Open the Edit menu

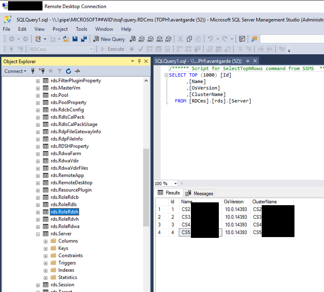click(x=22, y=29)
